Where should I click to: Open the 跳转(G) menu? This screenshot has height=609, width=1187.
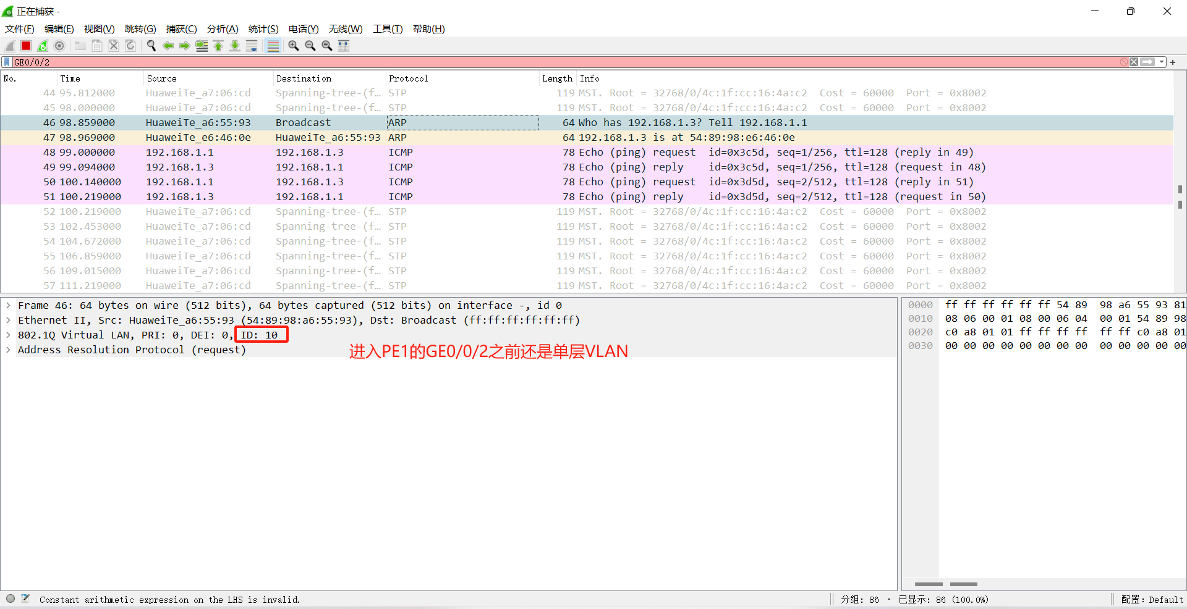[x=140, y=29]
